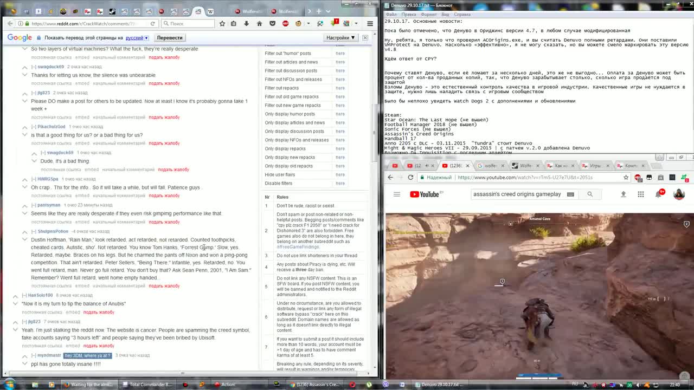Open Firefox downloads arrow icon
Image resolution: width=694 pixels, height=390 pixels.
(246, 23)
